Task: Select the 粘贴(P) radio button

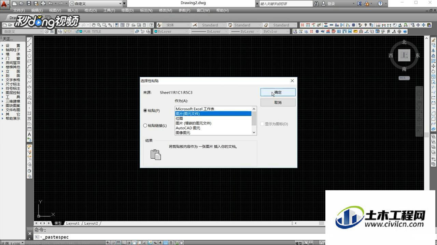Action: 145,111
